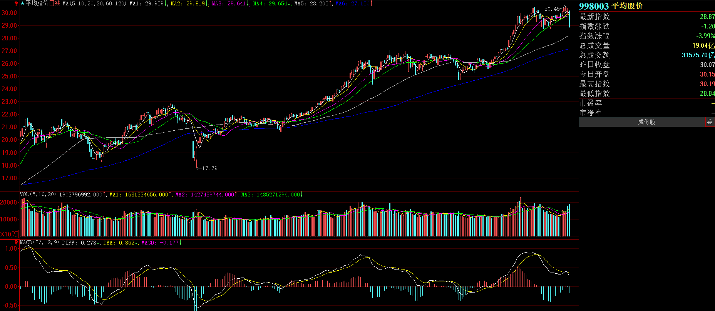
Task: Open the 成份股 tab
Action: click(646, 122)
